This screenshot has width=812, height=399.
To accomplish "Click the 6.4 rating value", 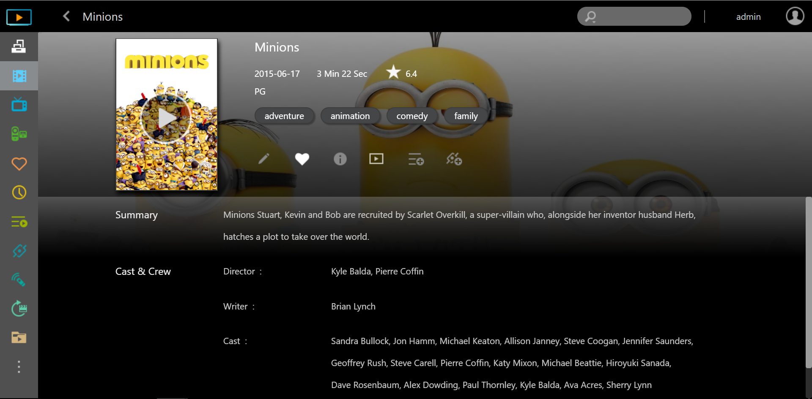I will click(411, 74).
